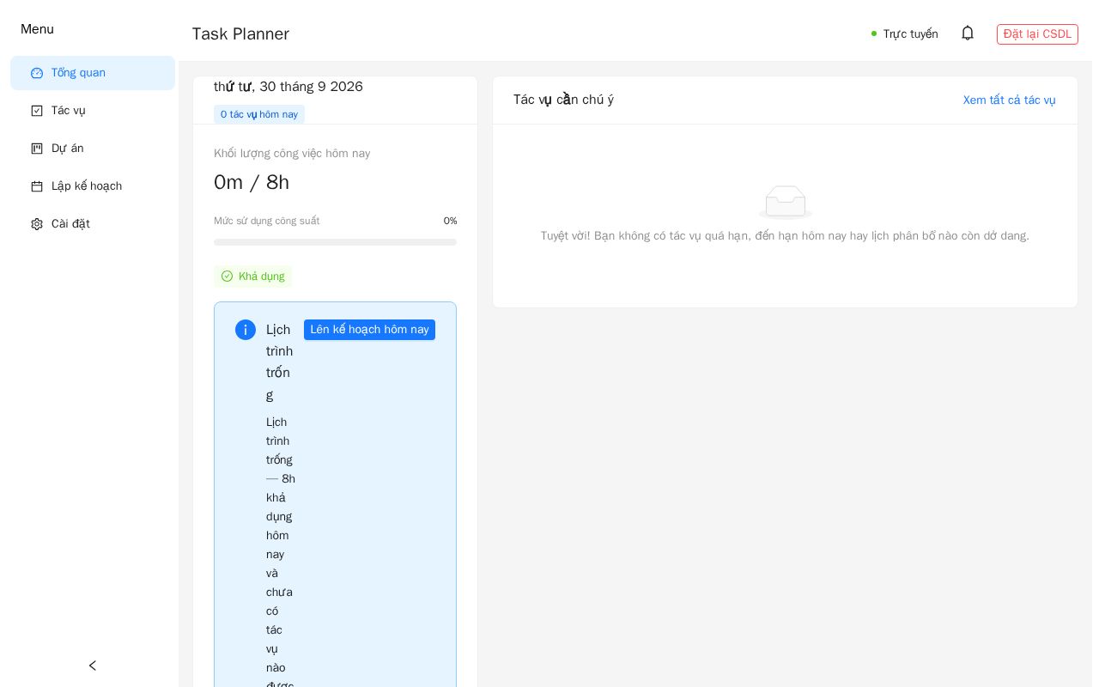Click the blue info icon in alert

tap(246, 330)
